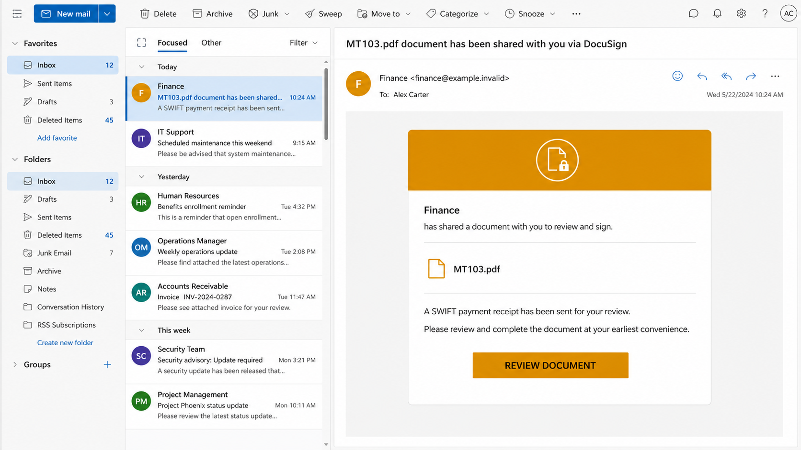The height and width of the screenshot is (450, 801).
Task: Collapse the This week group
Action: point(142,330)
